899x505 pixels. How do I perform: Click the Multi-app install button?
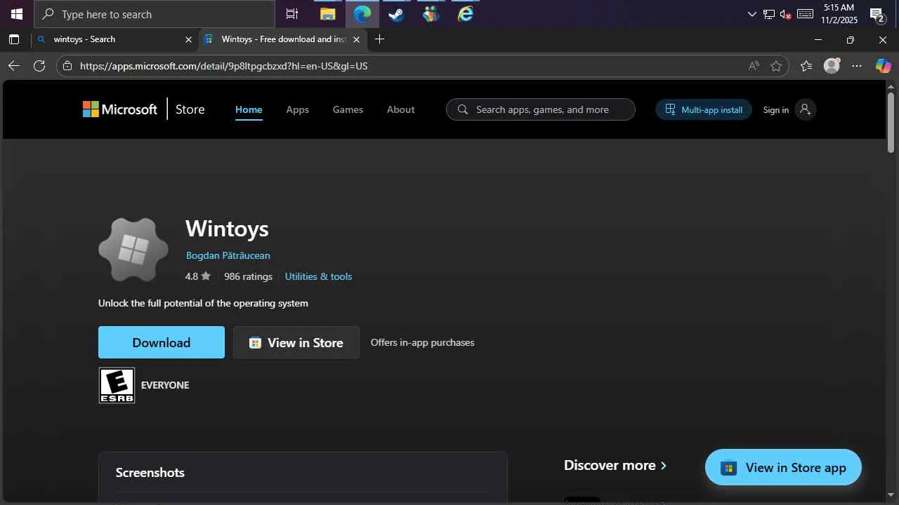pos(704,109)
